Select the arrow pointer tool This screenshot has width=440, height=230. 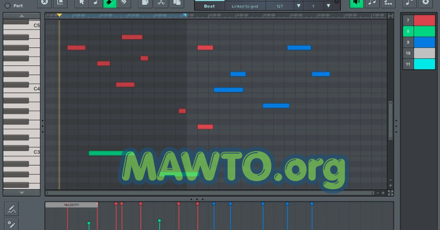click(82, 3)
